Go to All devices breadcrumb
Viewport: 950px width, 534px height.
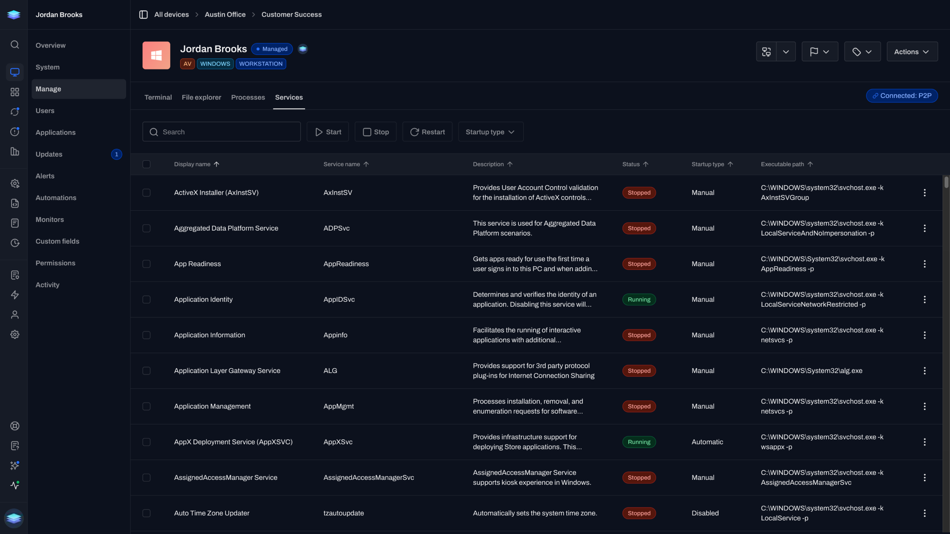(171, 14)
